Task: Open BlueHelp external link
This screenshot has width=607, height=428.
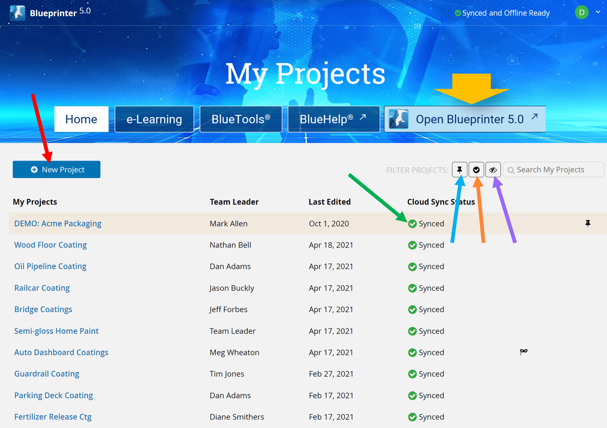Action: 333,119
